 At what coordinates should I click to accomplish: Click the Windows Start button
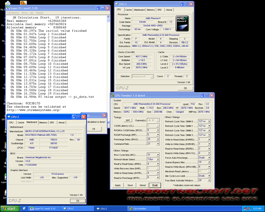(10, 209)
